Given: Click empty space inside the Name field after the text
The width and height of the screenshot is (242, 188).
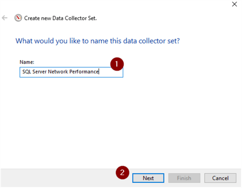Looking at the screenshot, I should click(x=110, y=73).
